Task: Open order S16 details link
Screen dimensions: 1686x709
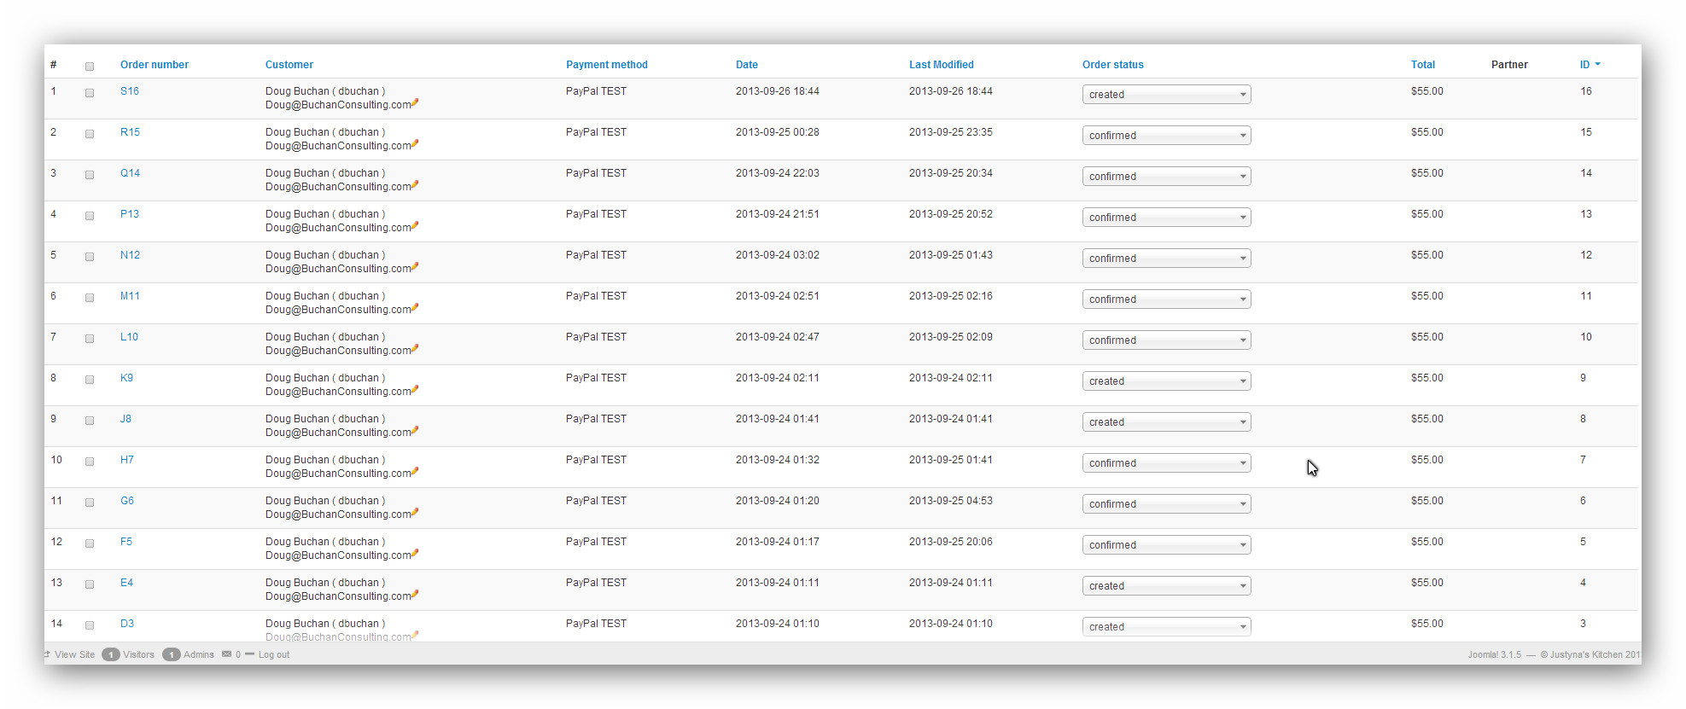Action: pos(130,91)
